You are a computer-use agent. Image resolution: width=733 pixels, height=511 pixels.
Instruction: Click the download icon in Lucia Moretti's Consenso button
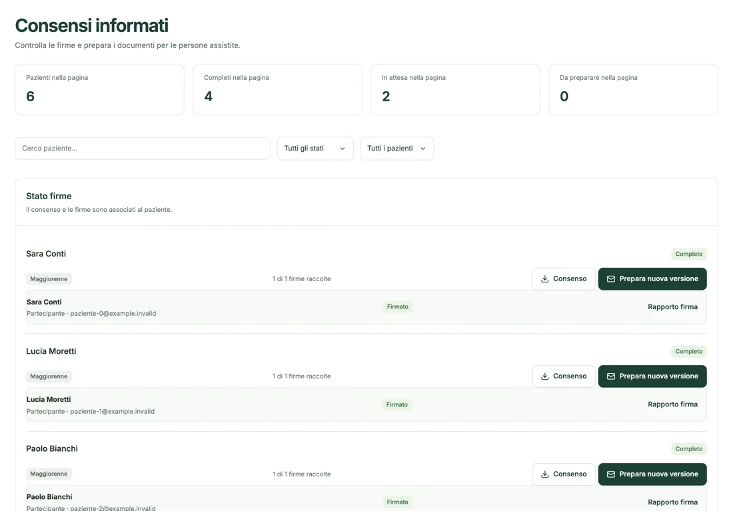point(544,376)
